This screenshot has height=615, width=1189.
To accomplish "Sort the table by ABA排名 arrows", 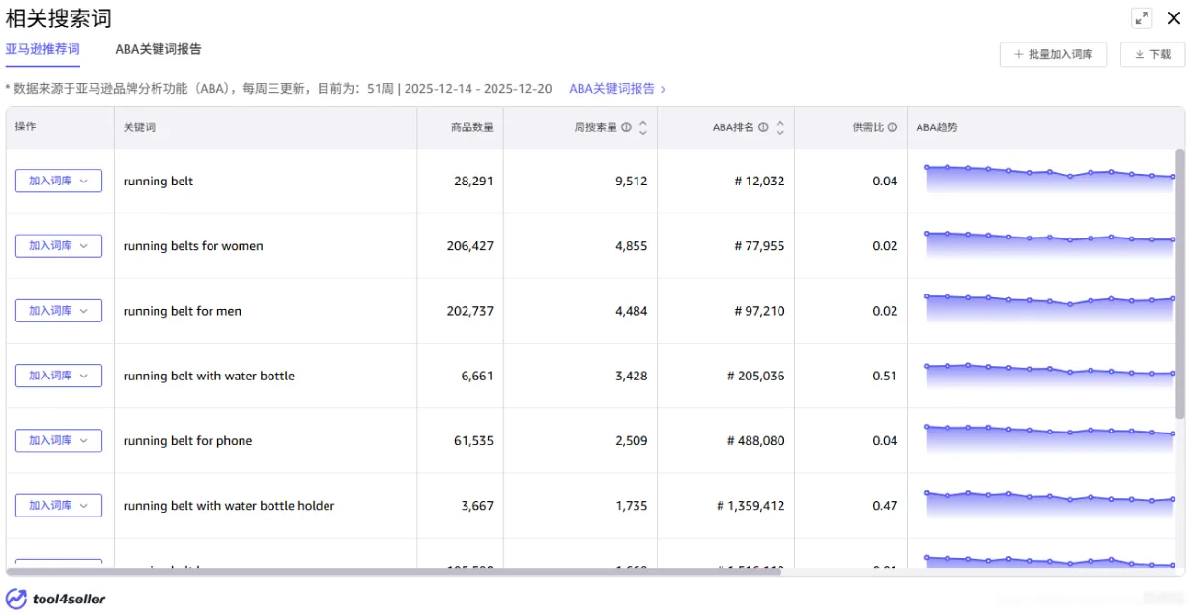I will point(780,127).
